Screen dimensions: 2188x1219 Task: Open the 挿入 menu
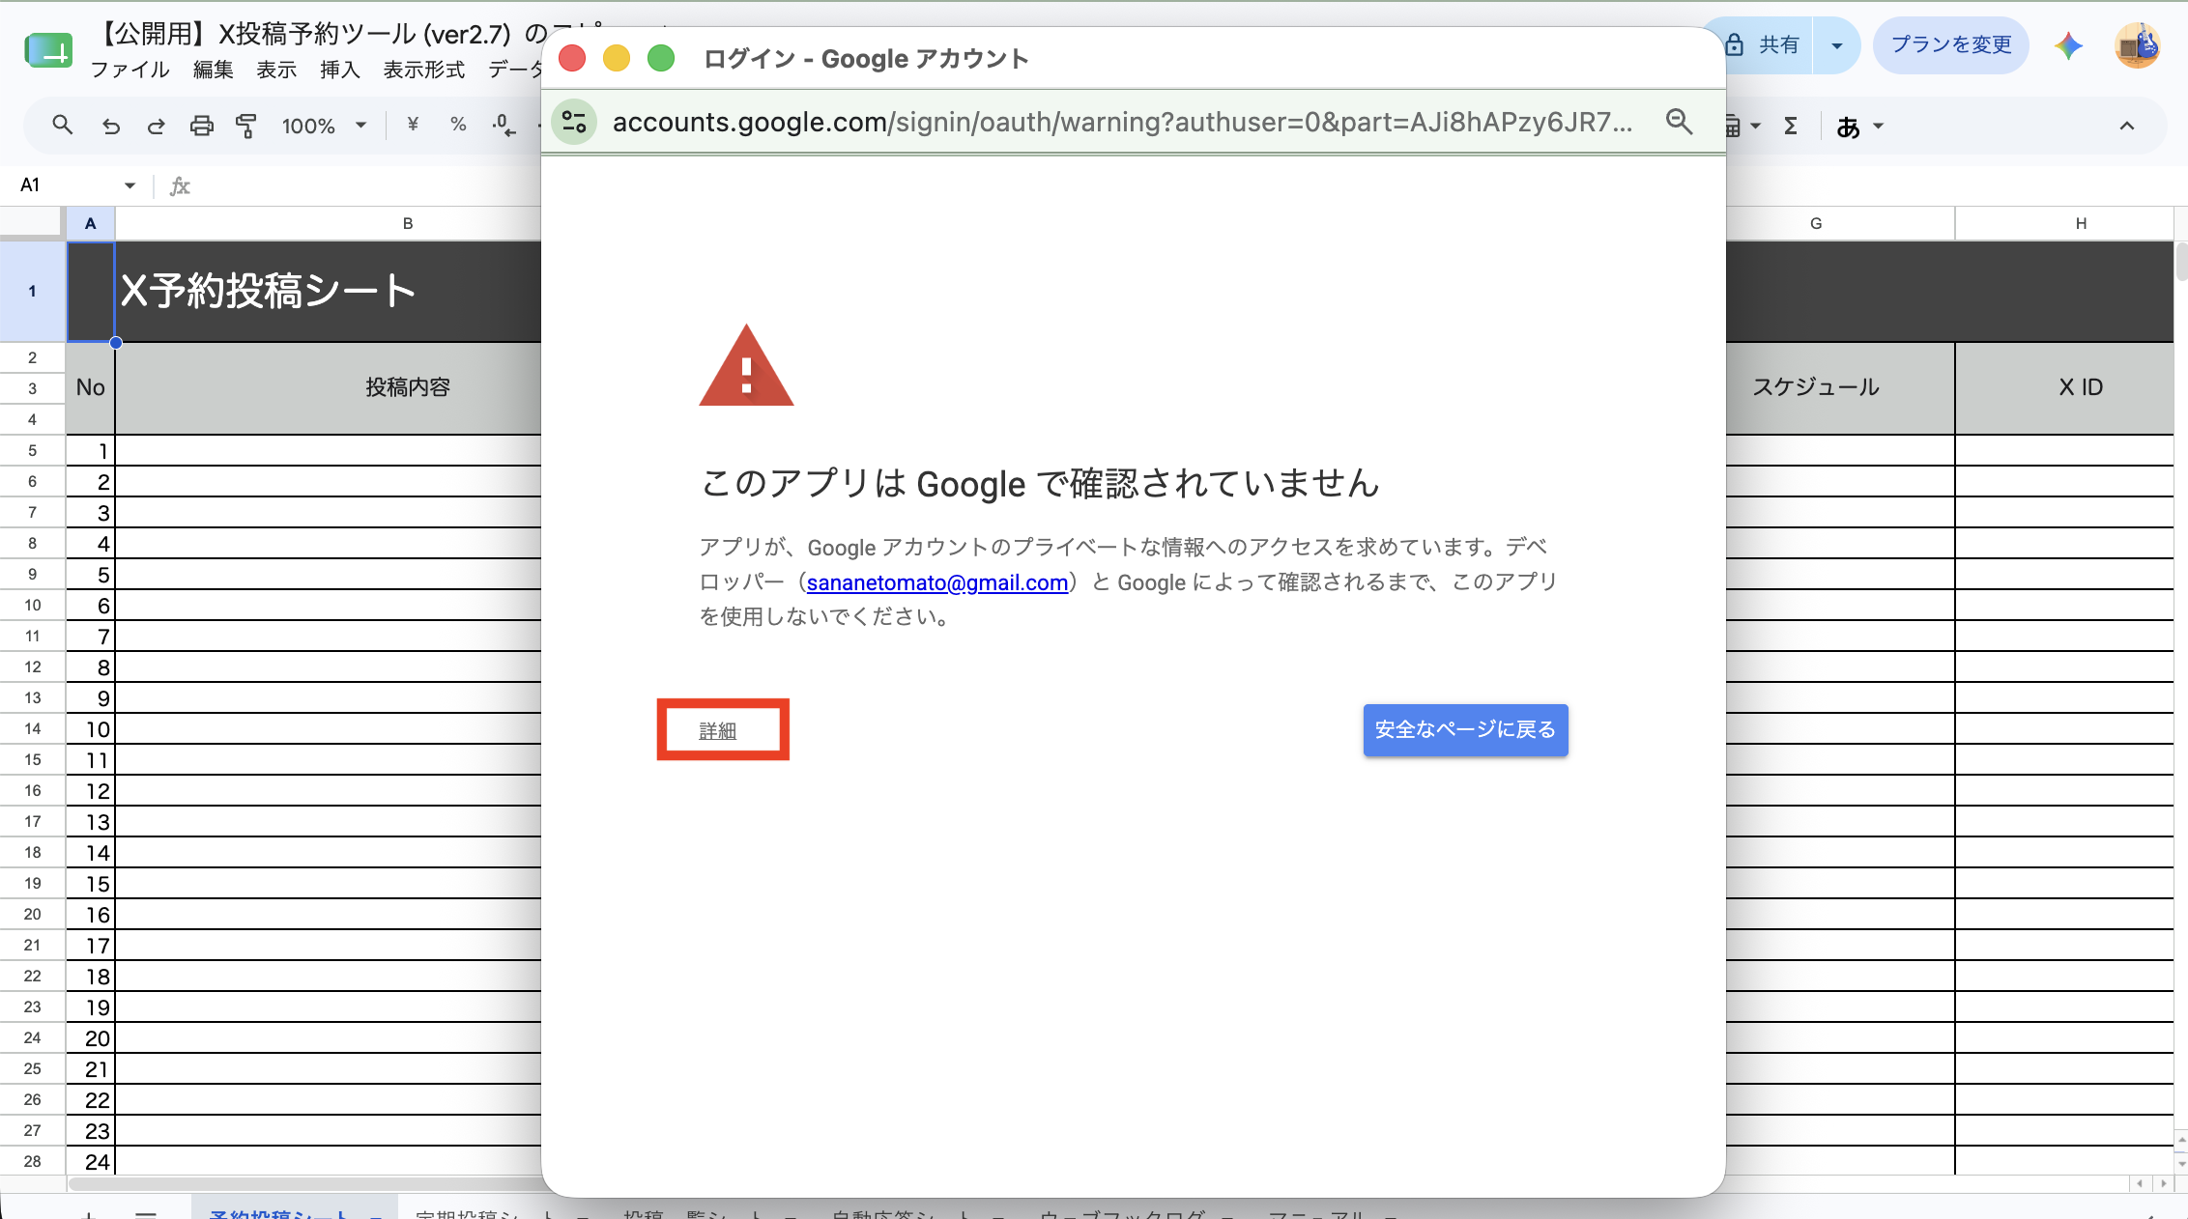click(x=340, y=70)
